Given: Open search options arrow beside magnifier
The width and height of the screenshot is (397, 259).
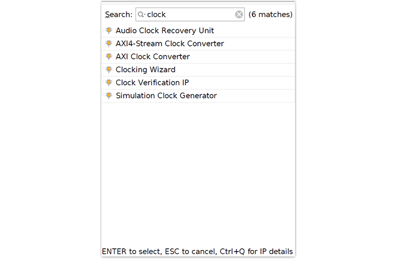Looking at the screenshot, I should click(144, 15).
